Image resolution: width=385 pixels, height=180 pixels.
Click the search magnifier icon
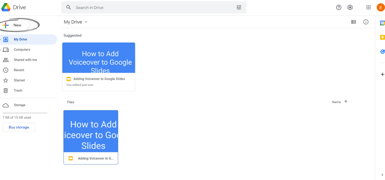(x=68, y=7)
